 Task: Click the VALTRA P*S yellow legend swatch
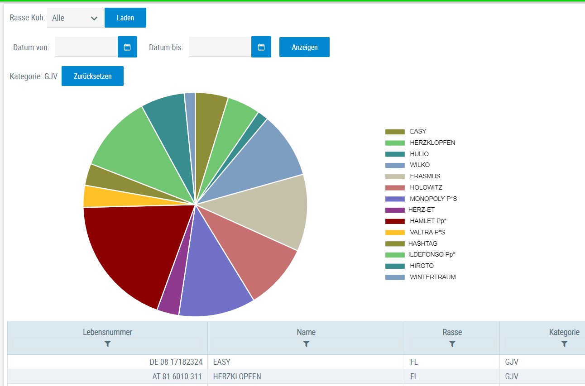click(395, 233)
